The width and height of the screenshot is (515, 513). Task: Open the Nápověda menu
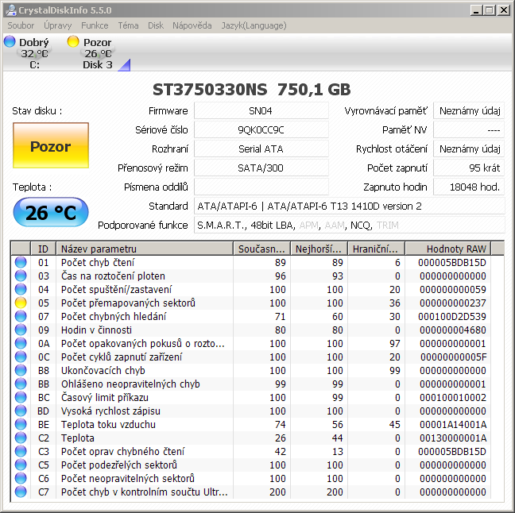[x=192, y=25]
